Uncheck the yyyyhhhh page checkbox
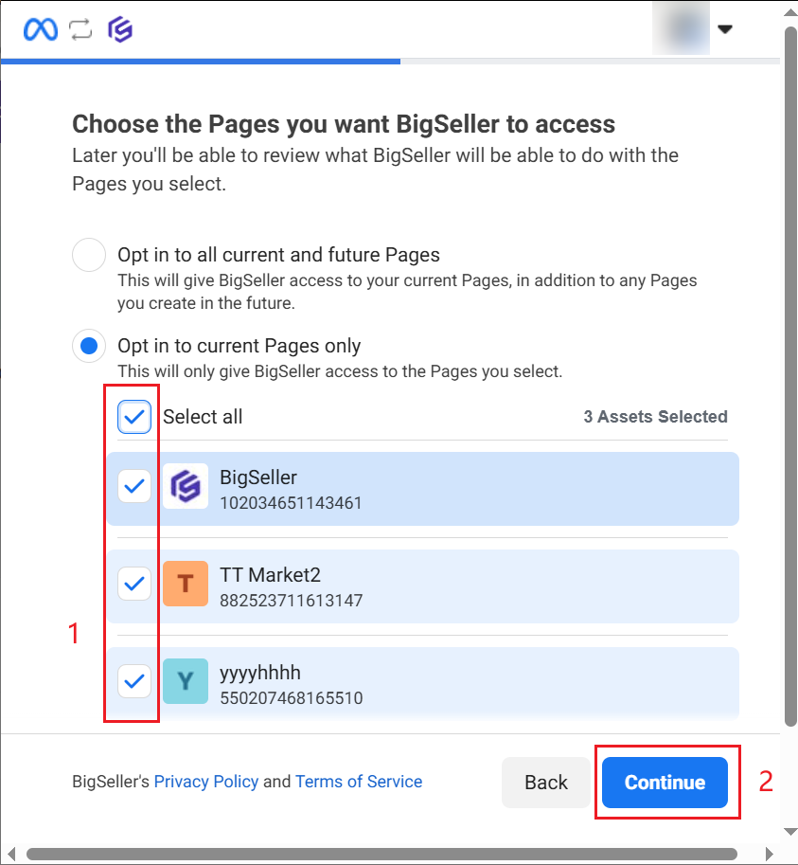 click(134, 681)
